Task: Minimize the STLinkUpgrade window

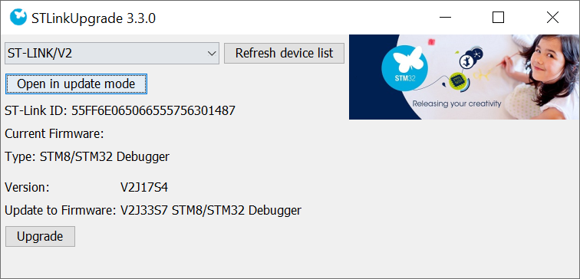Action: tap(445, 18)
